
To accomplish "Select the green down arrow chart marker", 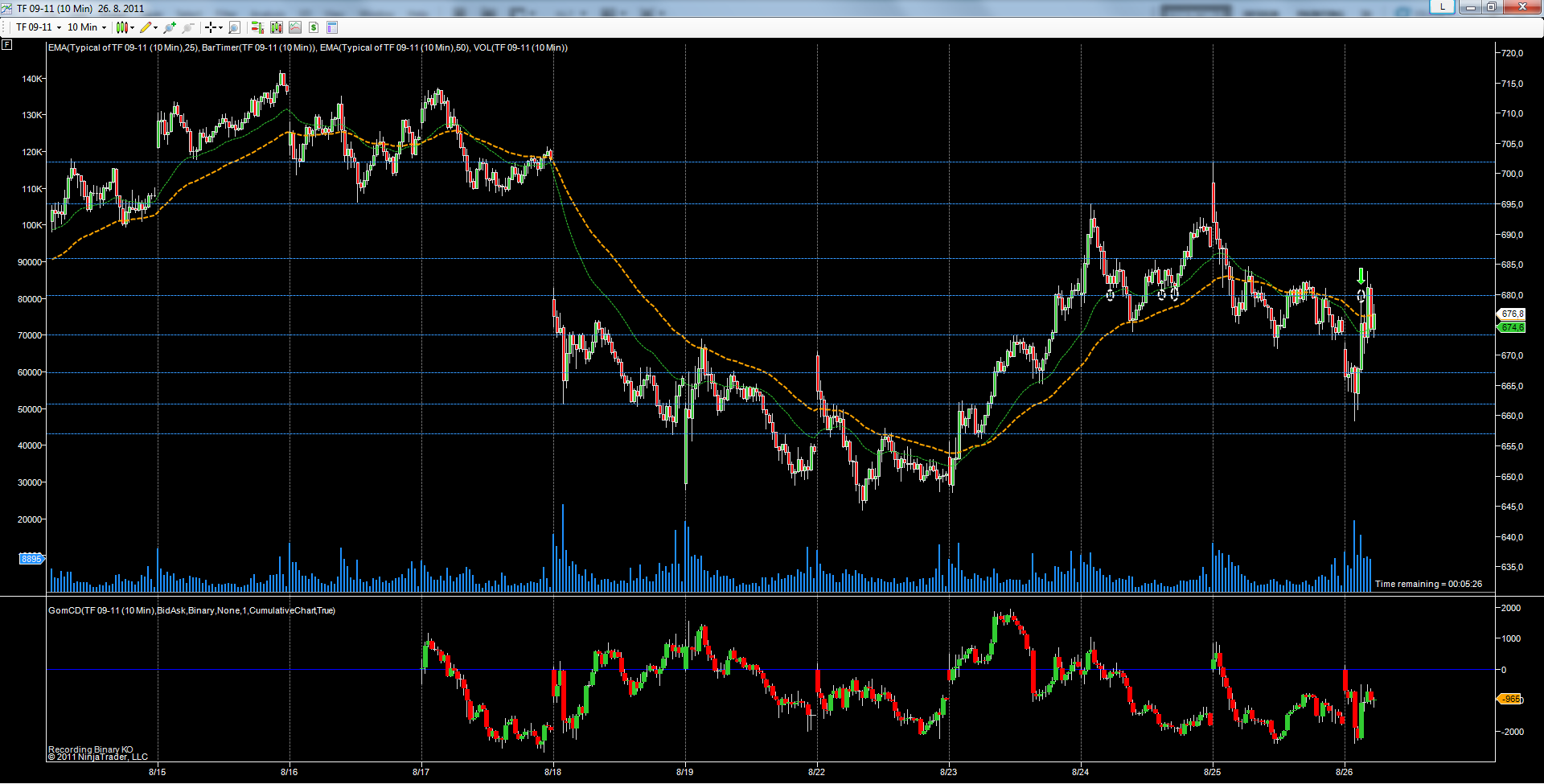I will coord(1361,275).
